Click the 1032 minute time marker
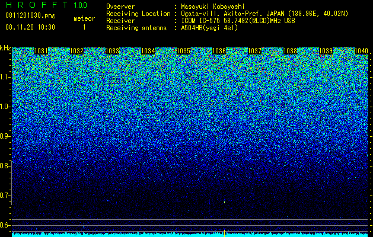 click(x=77, y=51)
